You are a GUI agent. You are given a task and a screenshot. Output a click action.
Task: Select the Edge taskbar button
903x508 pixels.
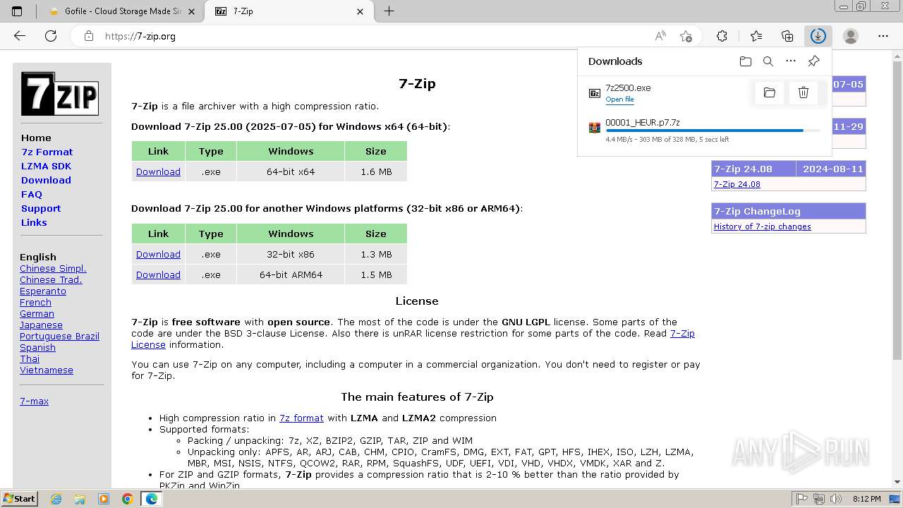pos(151,499)
